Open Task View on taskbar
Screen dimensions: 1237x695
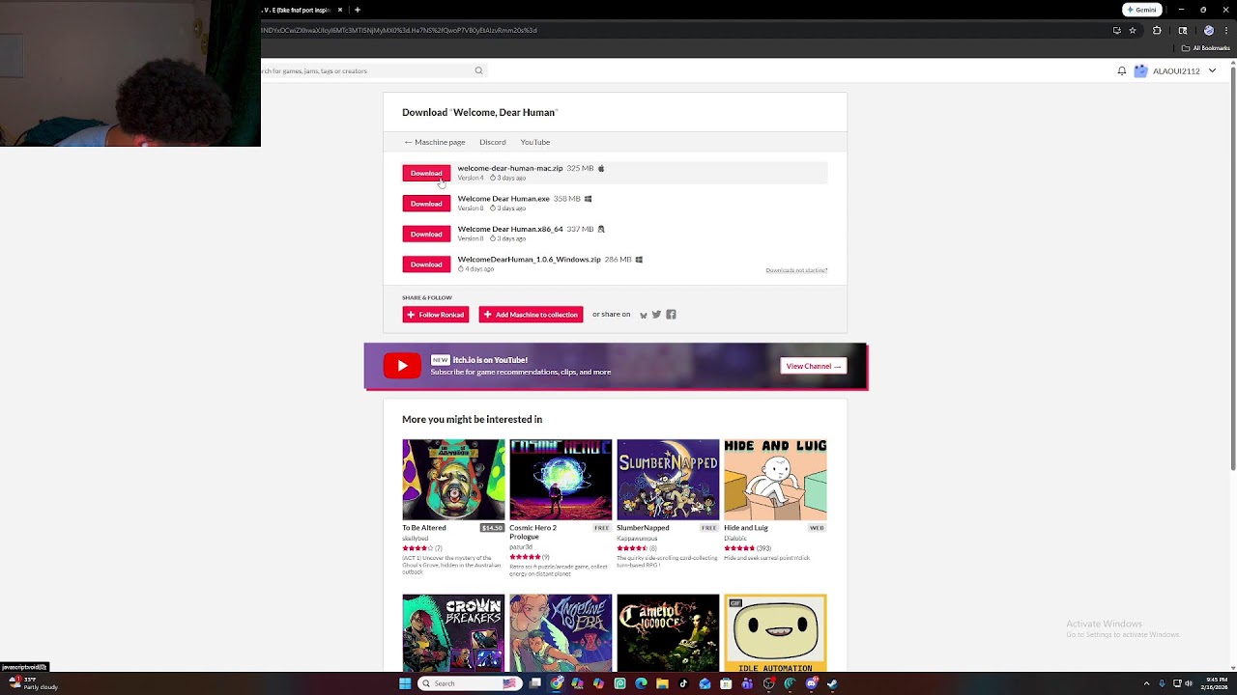pos(535,683)
